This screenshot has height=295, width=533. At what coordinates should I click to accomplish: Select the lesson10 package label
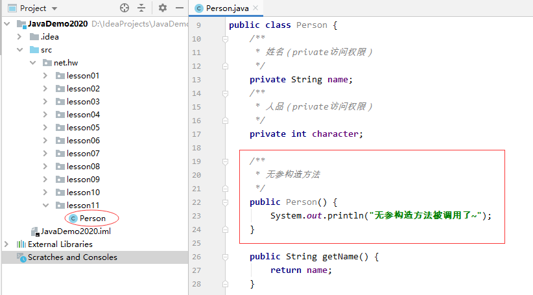point(83,193)
